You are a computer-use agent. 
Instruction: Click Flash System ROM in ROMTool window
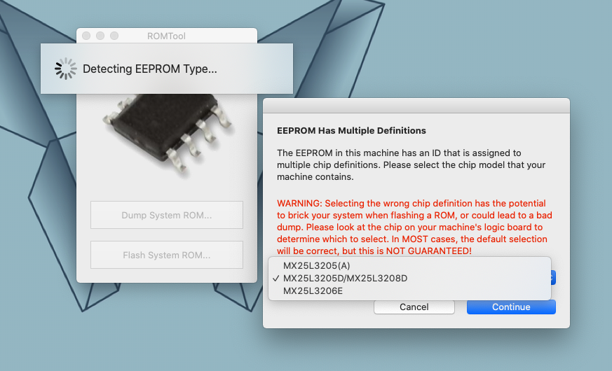[167, 255]
